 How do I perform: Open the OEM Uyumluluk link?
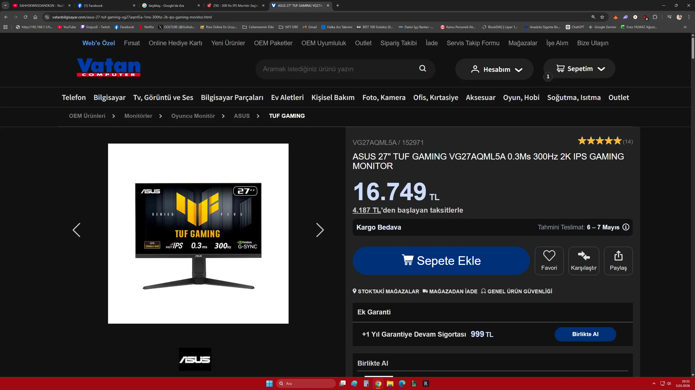(324, 43)
